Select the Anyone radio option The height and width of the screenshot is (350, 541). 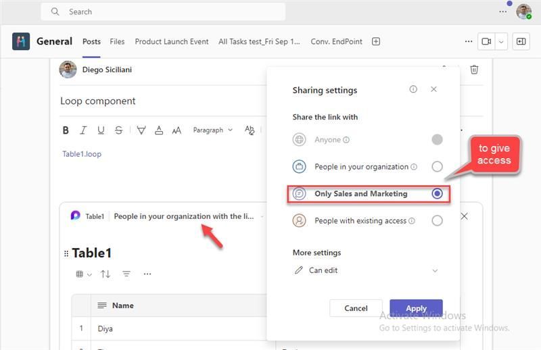tap(437, 140)
